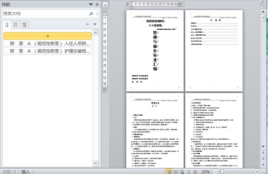Click the zoom slider handle
Screen dimensions: 268x174
point(222,171)
